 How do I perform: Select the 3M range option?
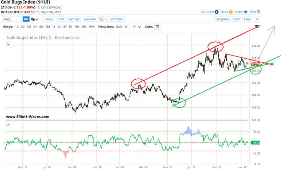(x=35, y=26)
